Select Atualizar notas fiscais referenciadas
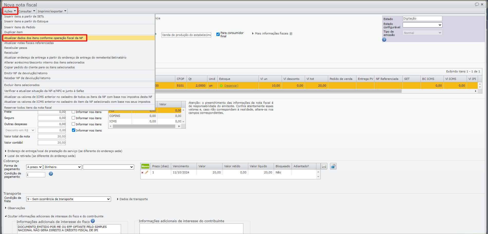The width and height of the screenshot is (488, 234). 79,43
